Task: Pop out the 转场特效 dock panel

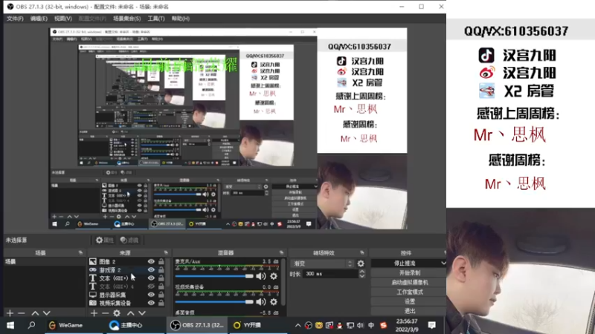Action: click(x=362, y=252)
